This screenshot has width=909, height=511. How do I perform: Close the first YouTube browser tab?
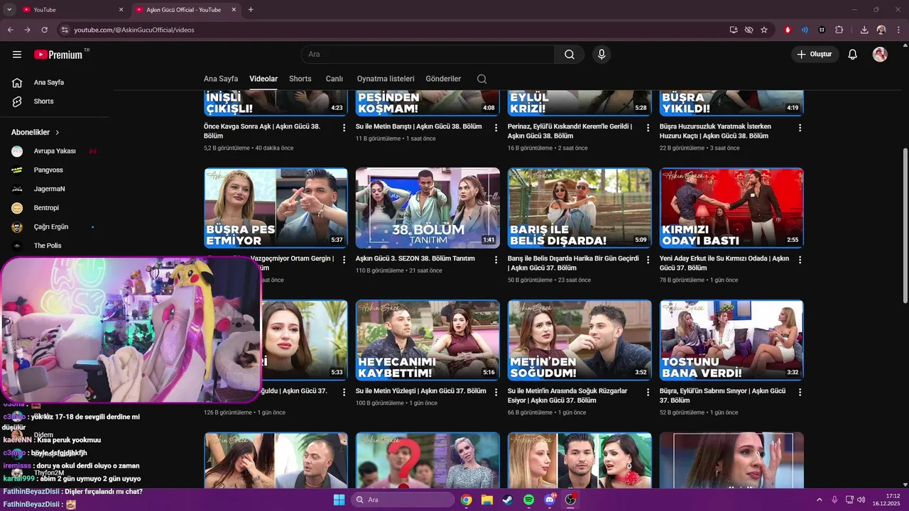(121, 10)
